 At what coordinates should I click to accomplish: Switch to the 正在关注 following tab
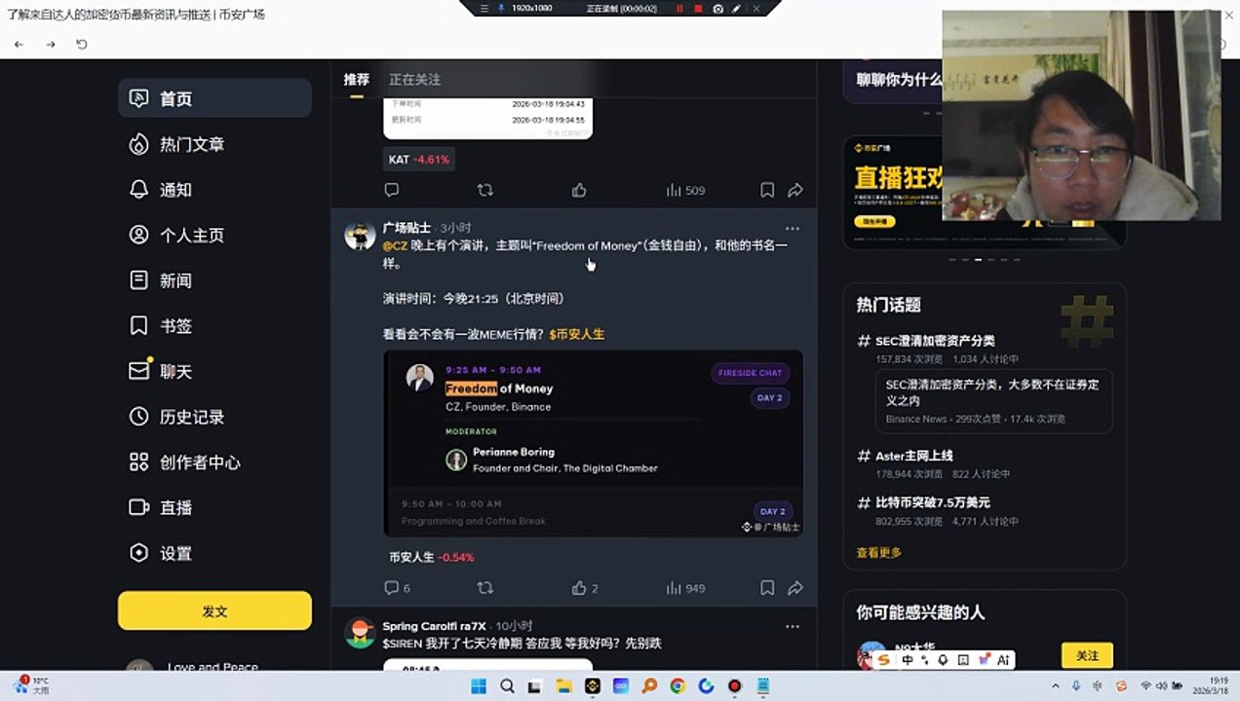click(x=415, y=79)
